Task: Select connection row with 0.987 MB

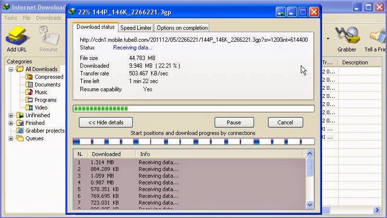Action: pyautogui.click(x=190, y=182)
